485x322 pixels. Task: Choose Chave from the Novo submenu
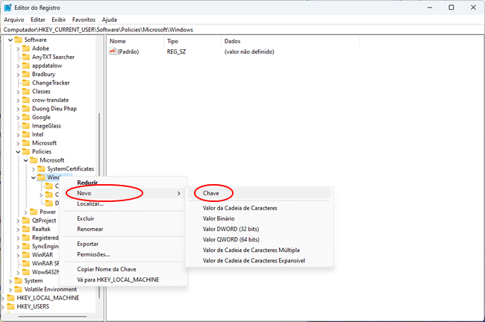(210, 193)
